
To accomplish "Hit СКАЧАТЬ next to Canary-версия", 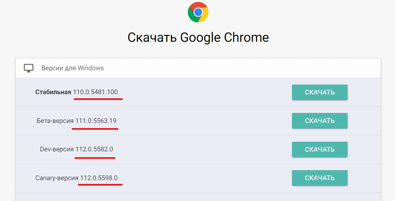I will tap(320, 178).
